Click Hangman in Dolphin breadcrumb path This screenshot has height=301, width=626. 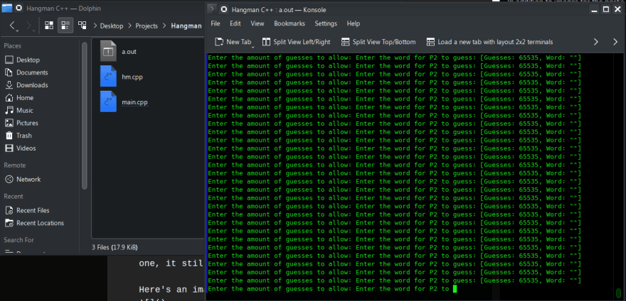pos(186,26)
